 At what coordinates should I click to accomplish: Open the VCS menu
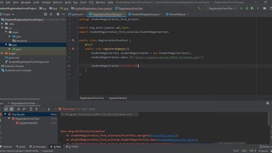[91, 3]
